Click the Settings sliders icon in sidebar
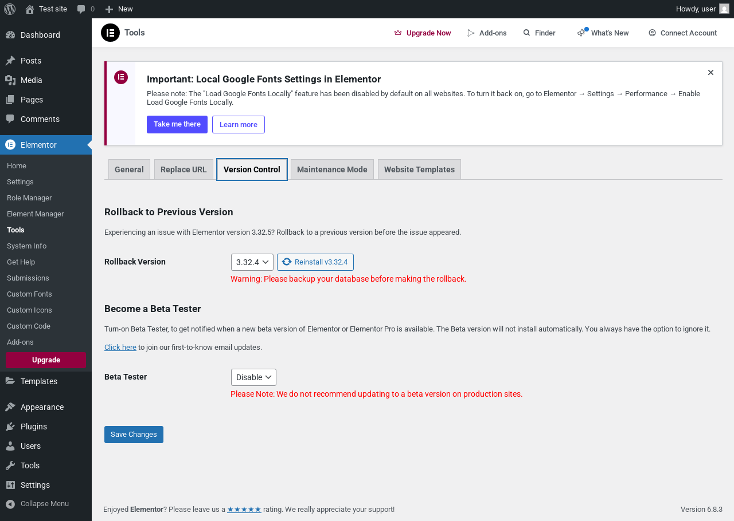The width and height of the screenshot is (734, 521). 10,485
